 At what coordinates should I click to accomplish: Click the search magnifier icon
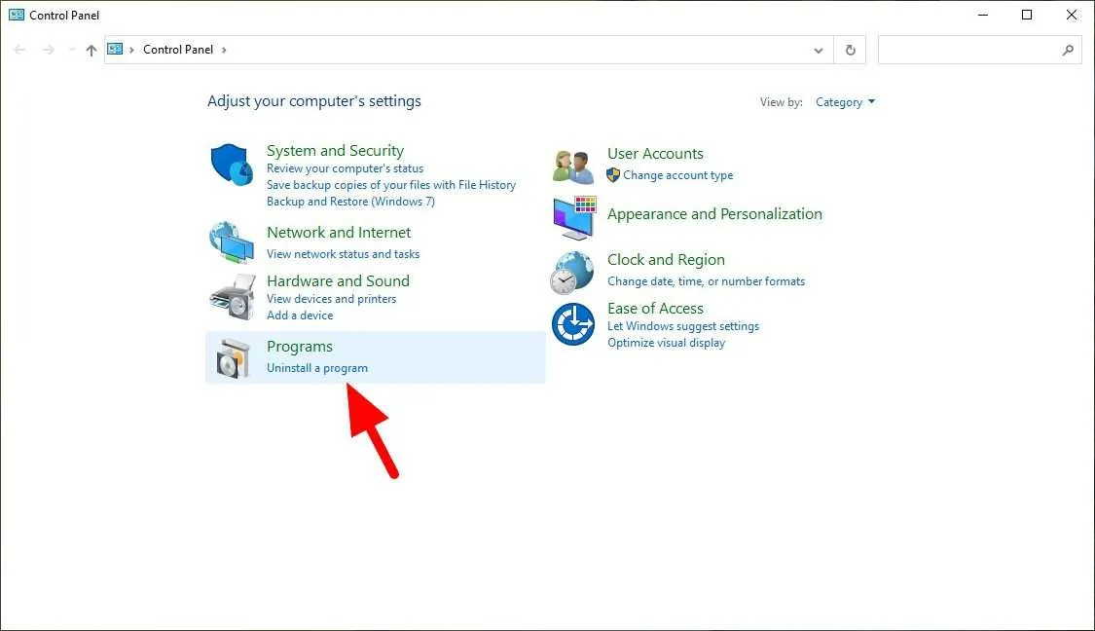point(1068,50)
